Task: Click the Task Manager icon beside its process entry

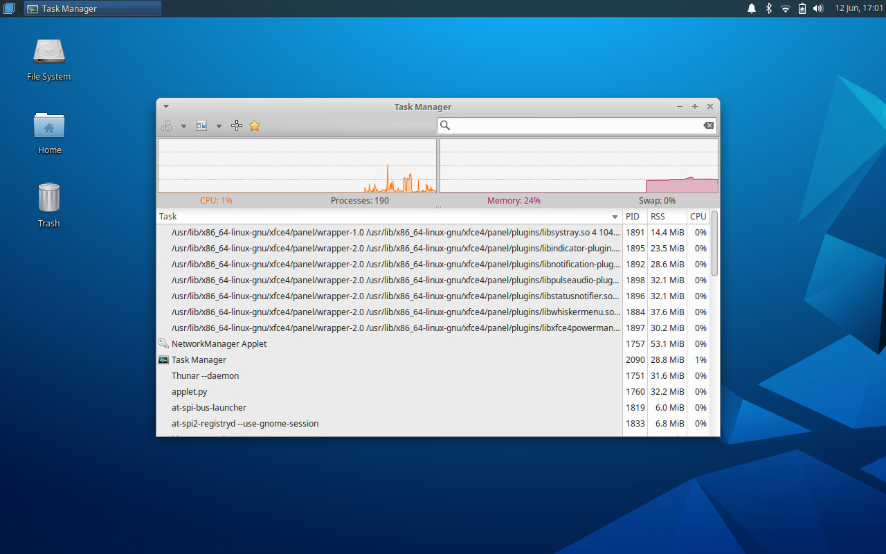Action: click(163, 359)
